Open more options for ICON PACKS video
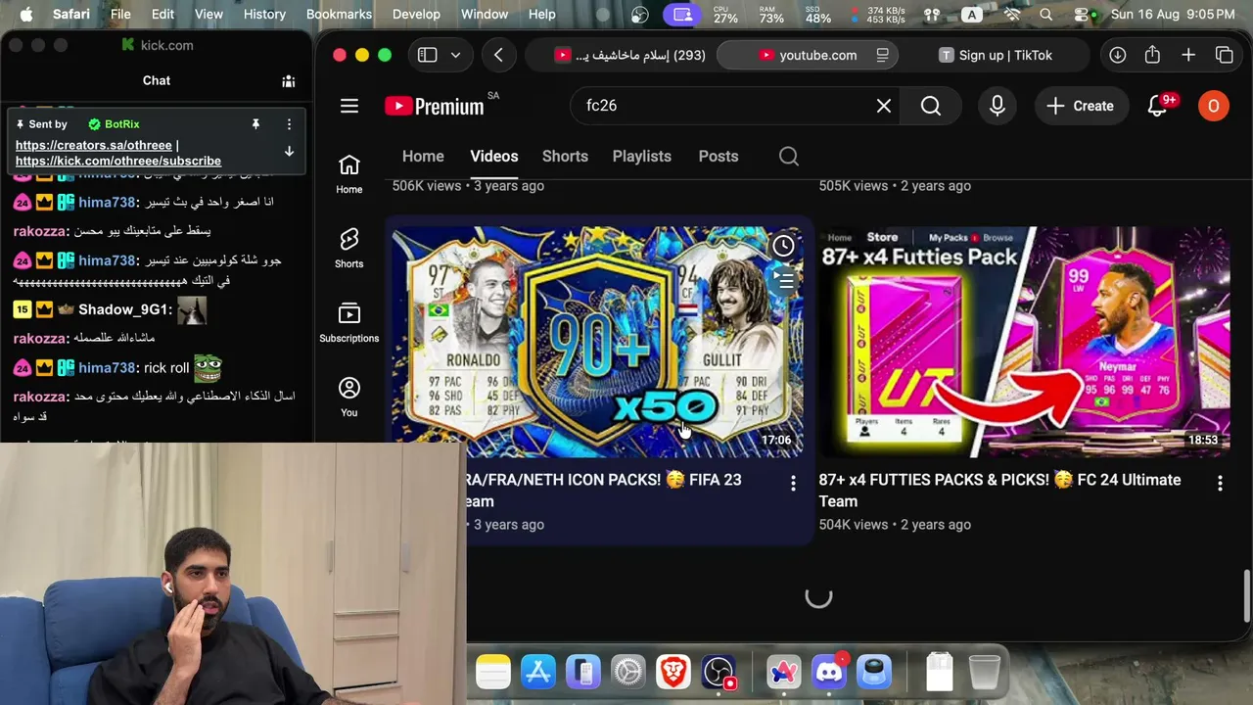This screenshot has width=1253, height=705. click(793, 483)
